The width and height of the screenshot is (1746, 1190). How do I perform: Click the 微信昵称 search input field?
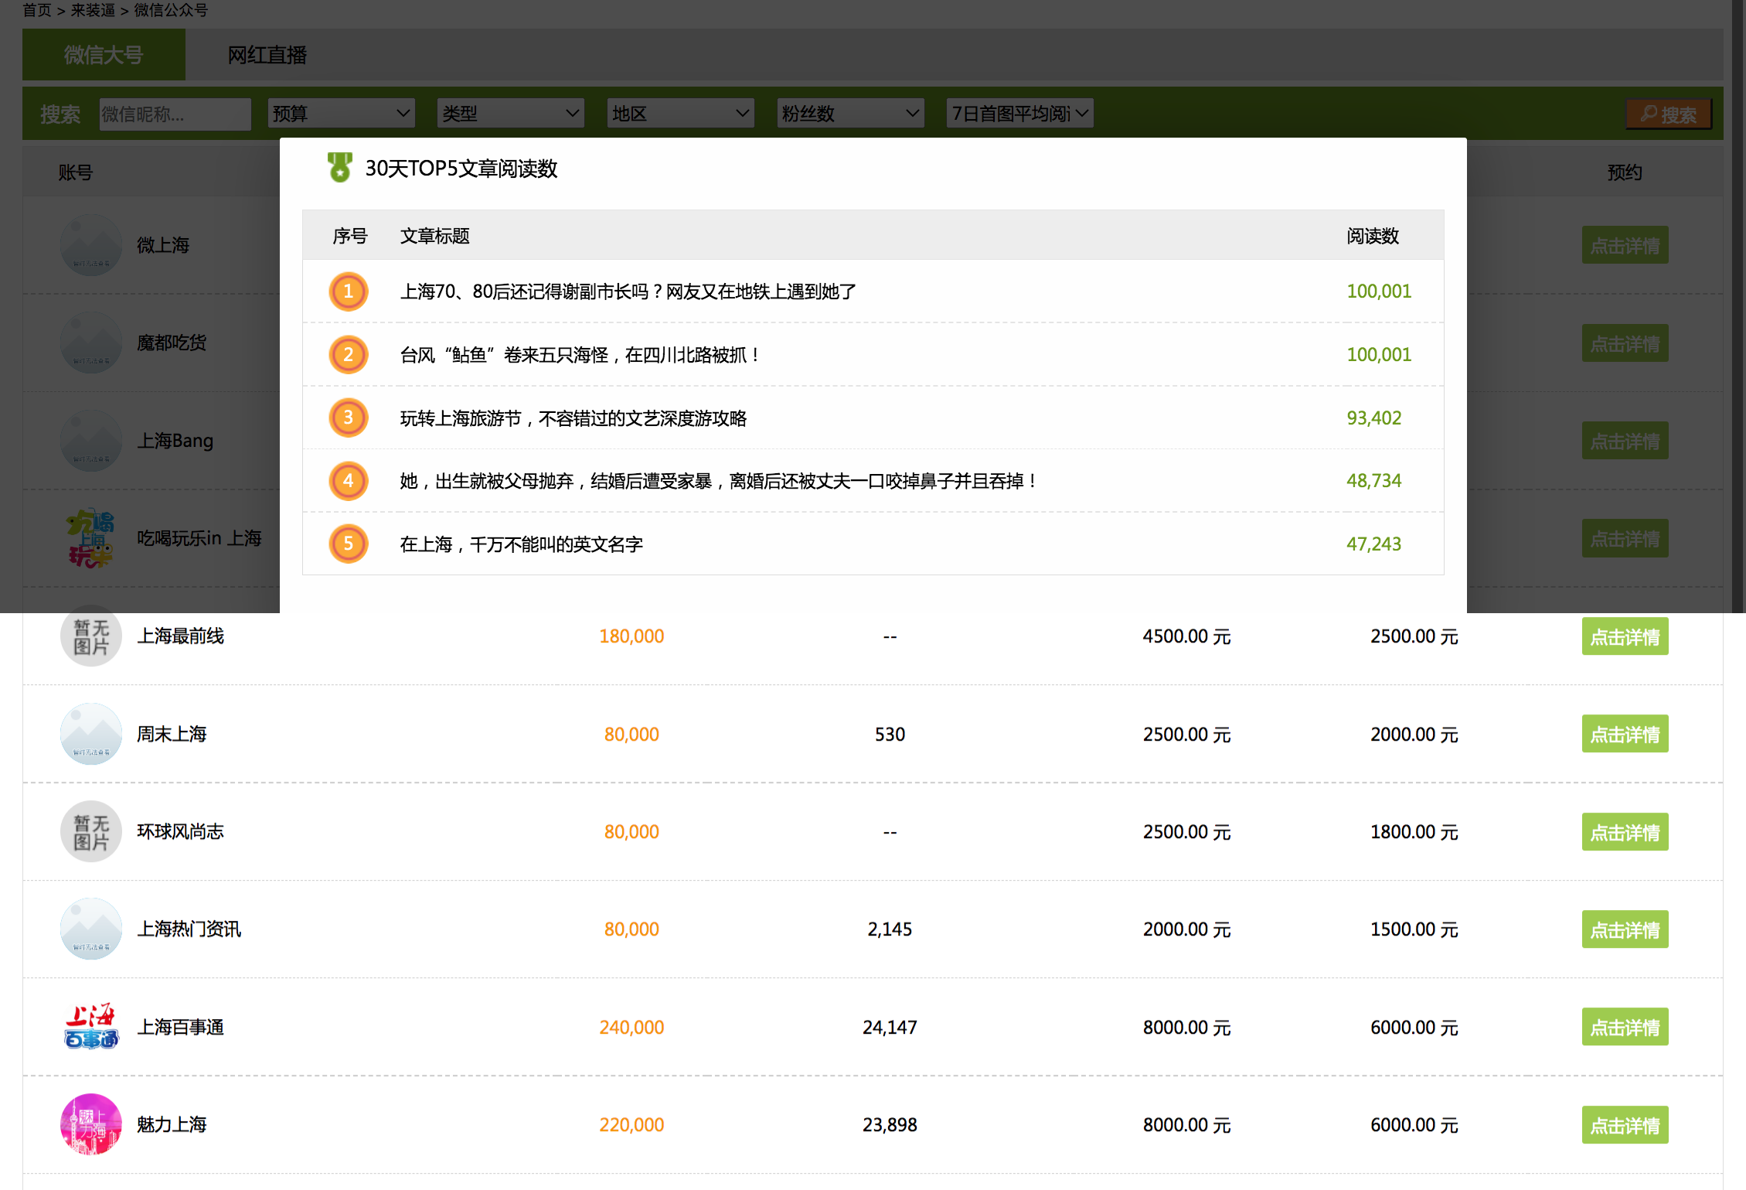click(x=175, y=114)
